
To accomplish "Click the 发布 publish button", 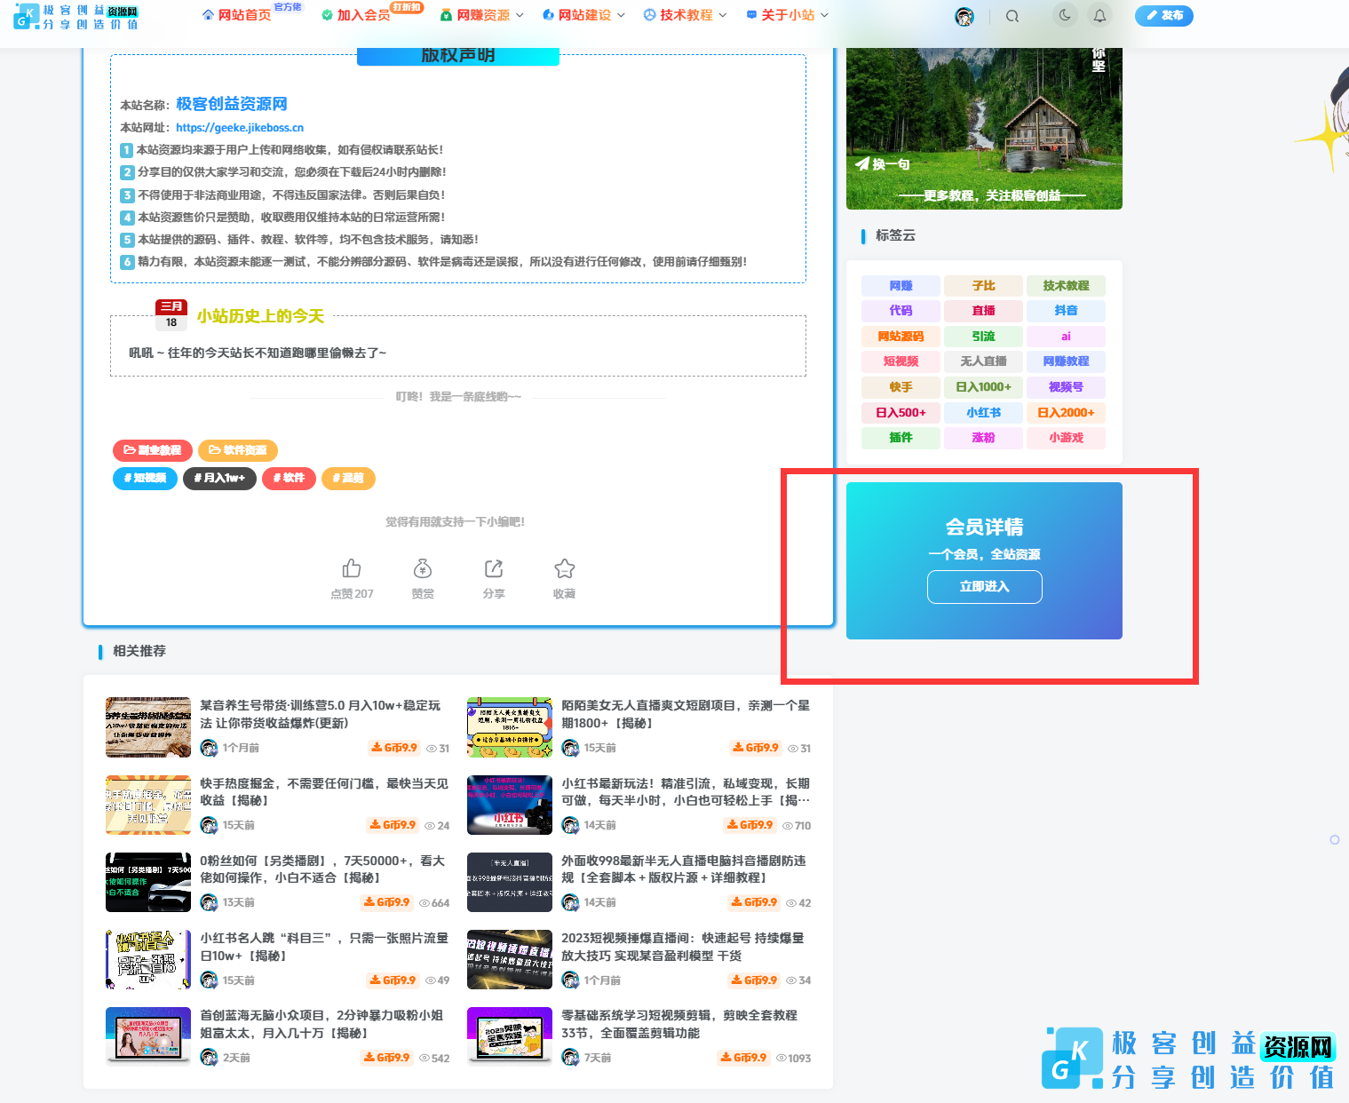I will coord(1163,15).
